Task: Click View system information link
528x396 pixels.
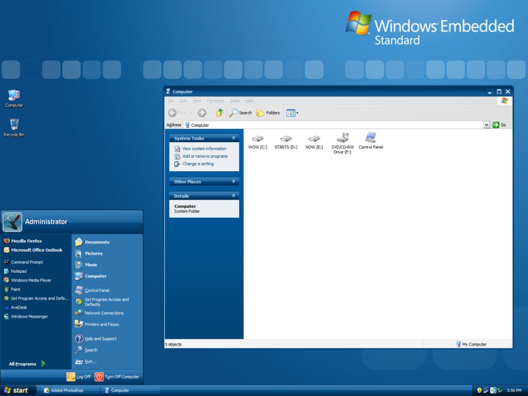Action: (204, 148)
